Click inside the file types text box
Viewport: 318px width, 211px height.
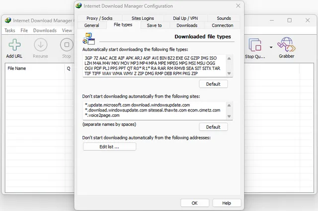click(154, 65)
